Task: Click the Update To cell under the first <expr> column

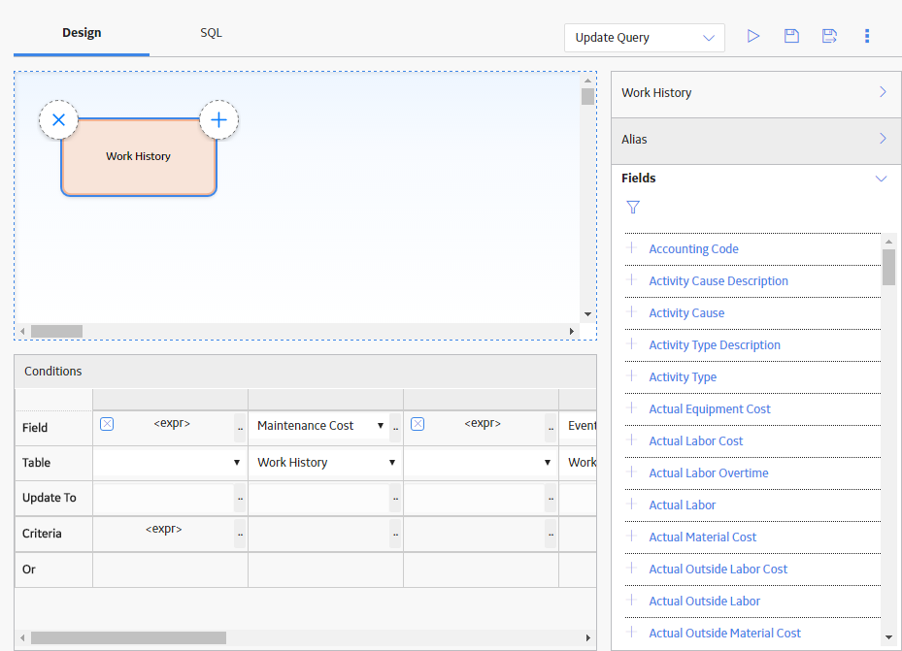Action: pos(164,498)
